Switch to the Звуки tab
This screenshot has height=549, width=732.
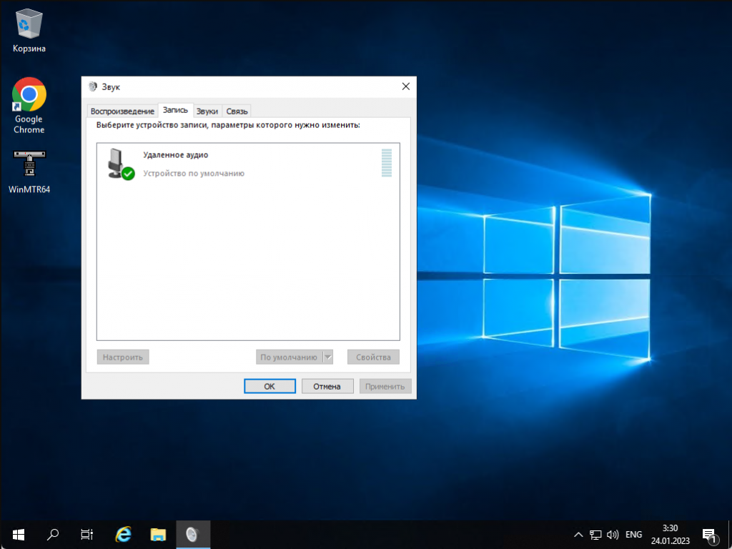click(207, 111)
